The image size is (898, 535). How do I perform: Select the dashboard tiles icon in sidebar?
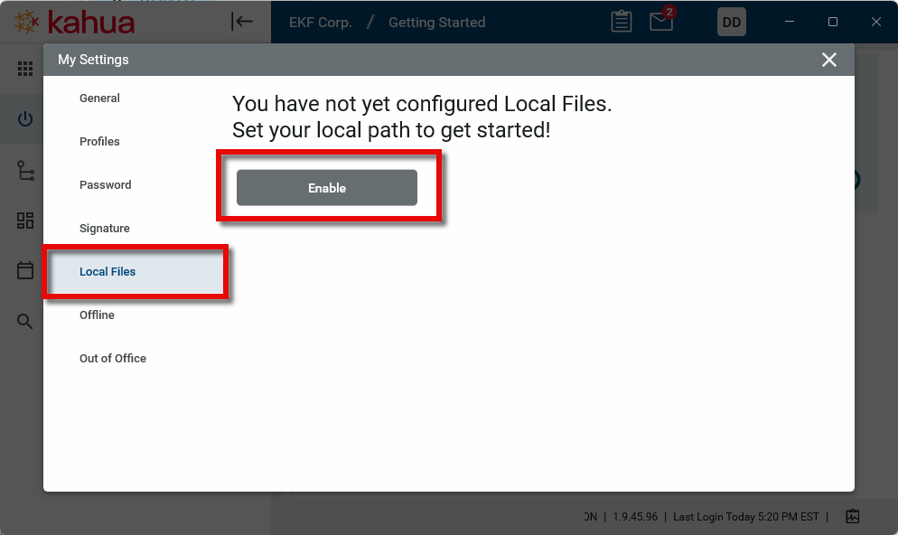click(25, 221)
